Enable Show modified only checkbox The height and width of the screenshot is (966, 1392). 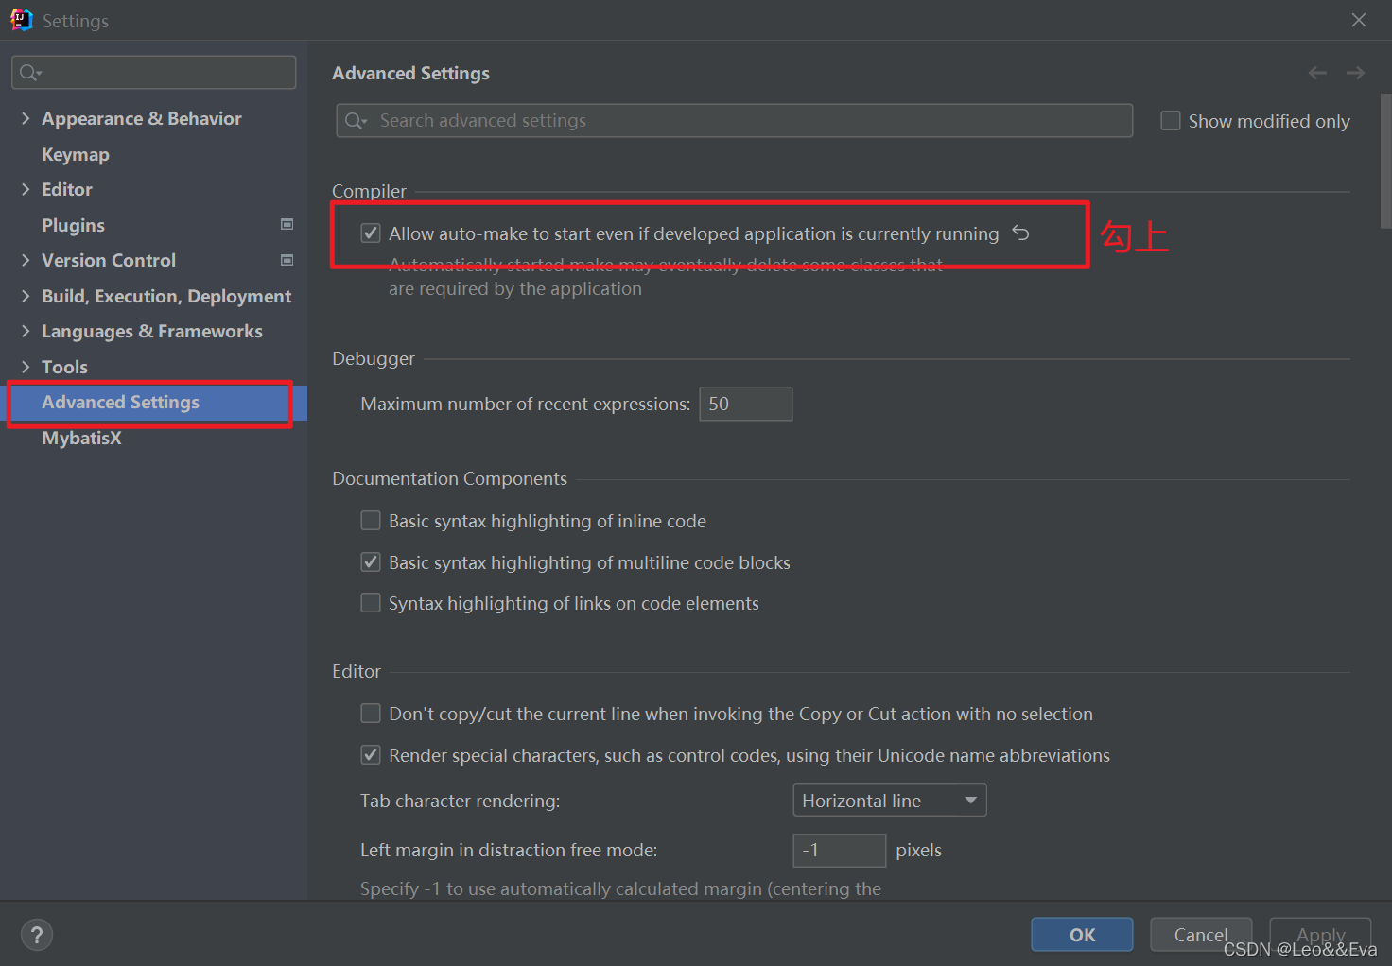[x=1171, y=121]
